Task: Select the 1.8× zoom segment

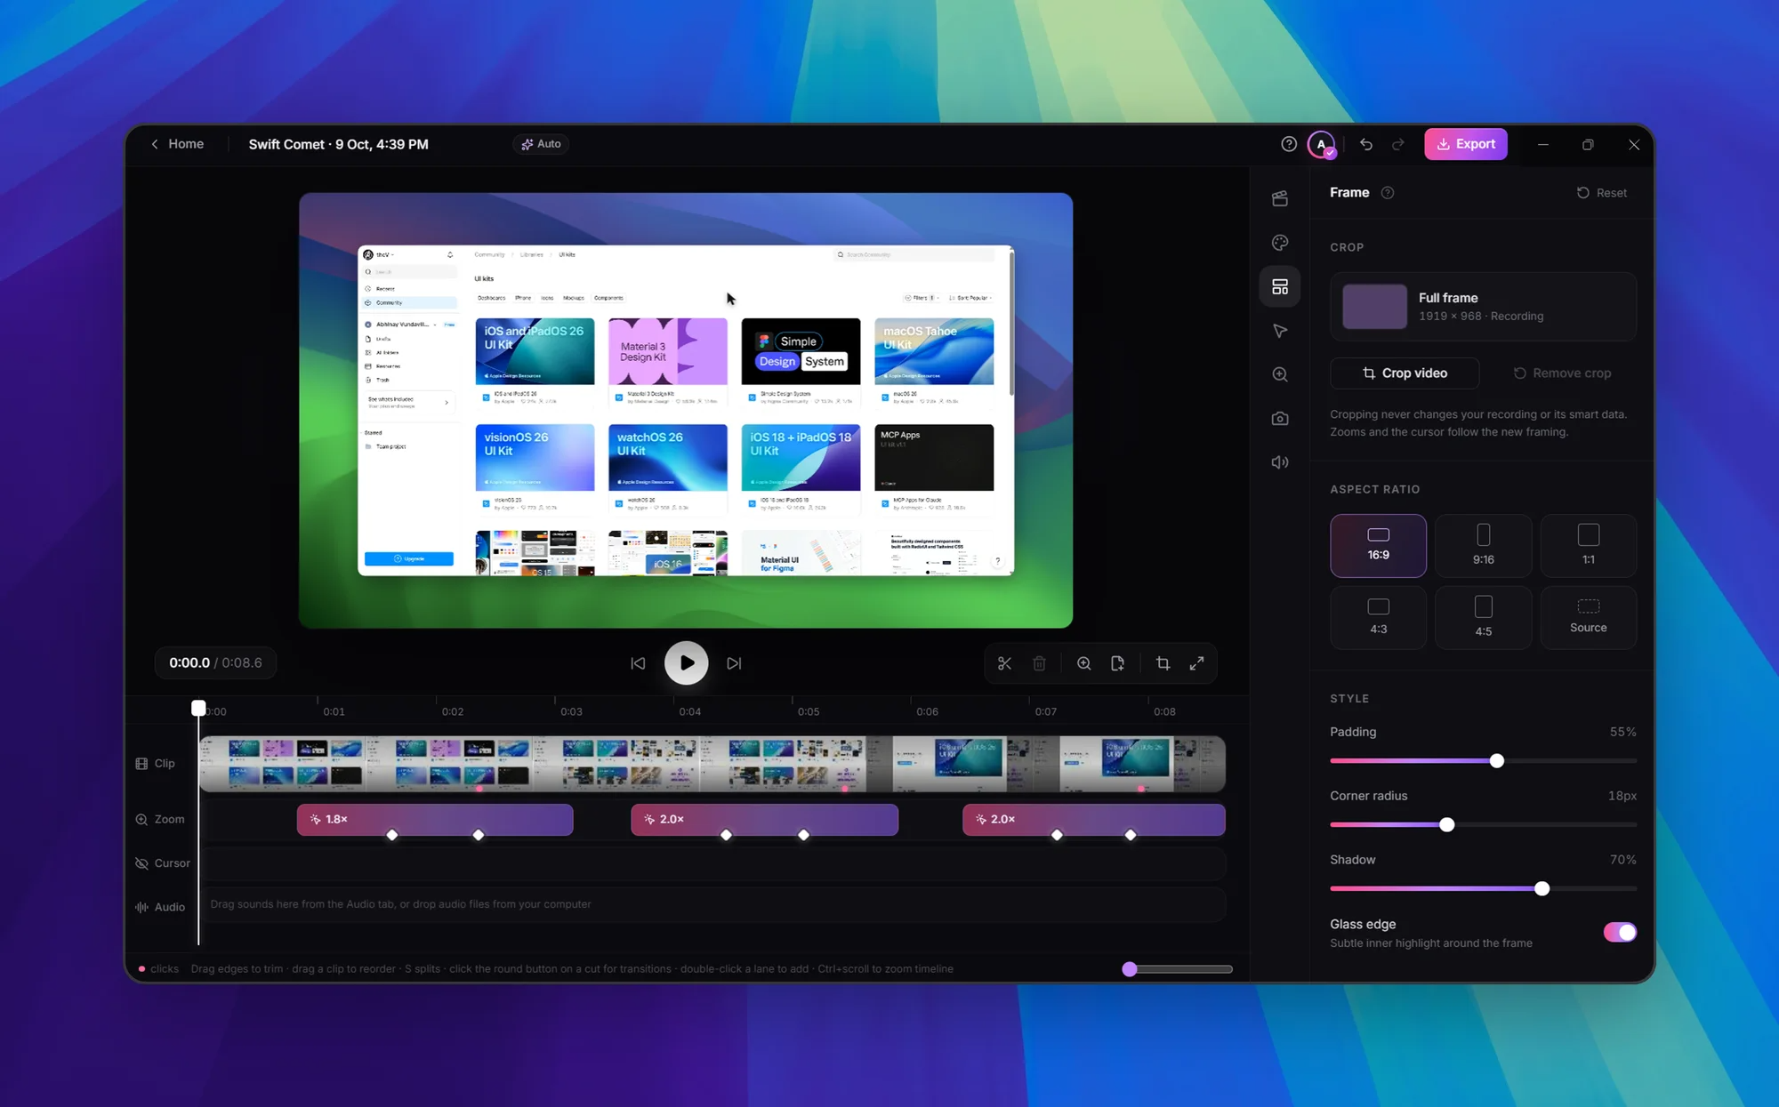Action: click(x=435, y=820)
